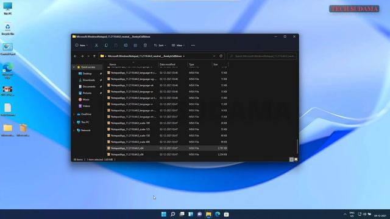The image size is (390, 219).
Task: Open the Microsoft Edge desktop icon
Action: click(8, 71)
